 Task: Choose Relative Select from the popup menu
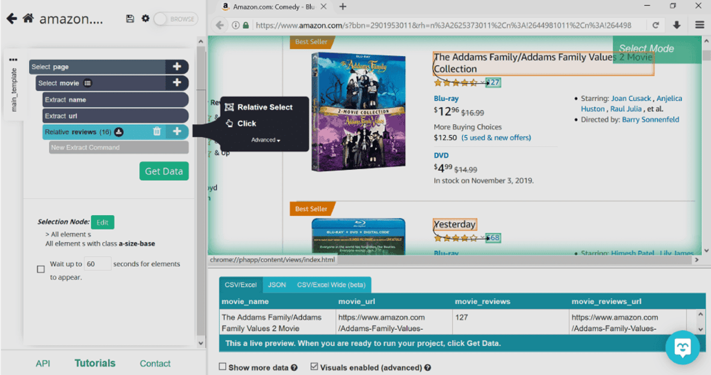[259, 107]
